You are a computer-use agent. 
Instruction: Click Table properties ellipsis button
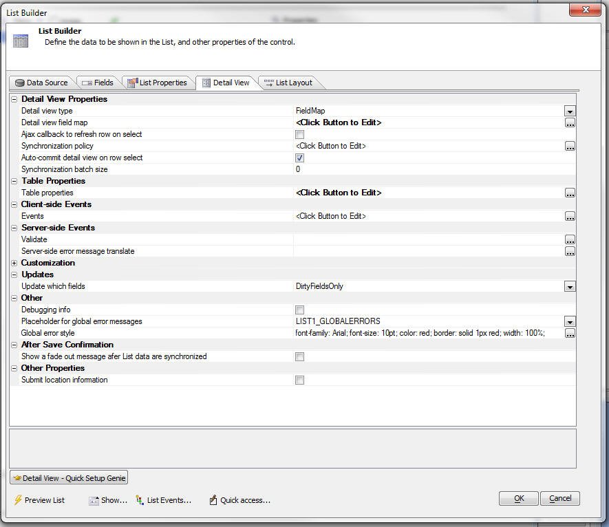[570, 193]
